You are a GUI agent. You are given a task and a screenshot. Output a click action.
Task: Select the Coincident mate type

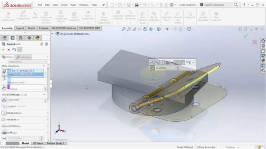click(x=13, y=100)
